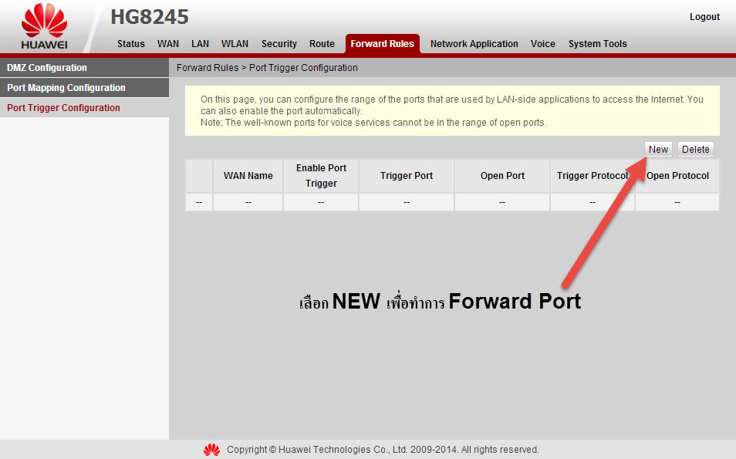Go to the LAN tab
This screenshot has height=459, width=736.
point(200,44)
